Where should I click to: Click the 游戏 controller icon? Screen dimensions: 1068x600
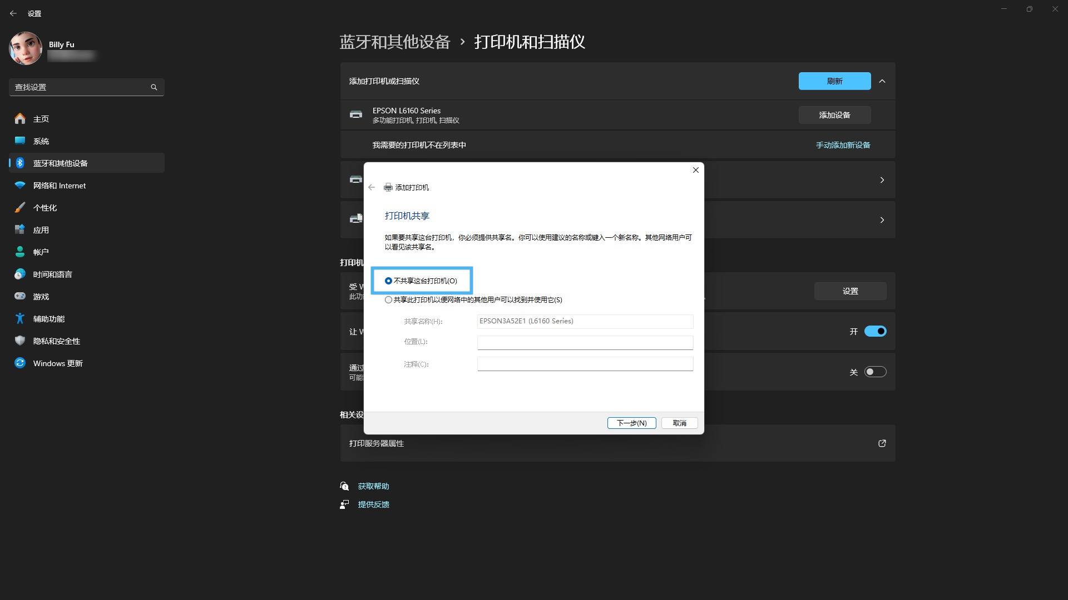point(20,296)
